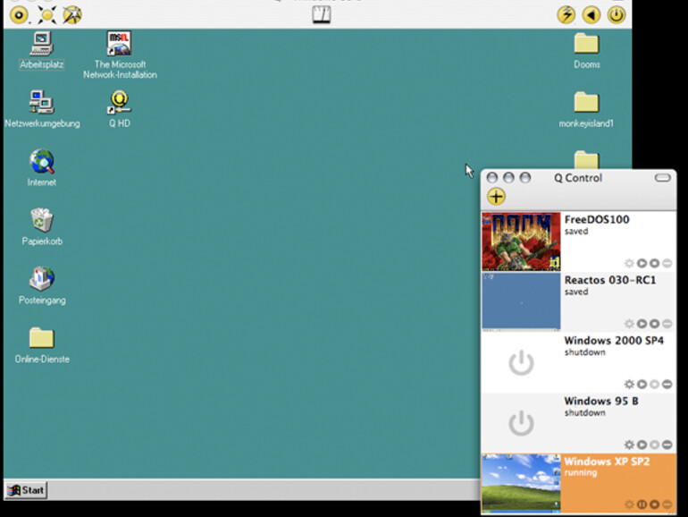The height and width of the screenshot is (517, 688).
Task: Pause the running Windows XP SP2 machine
Action: [x=642, y=504]
